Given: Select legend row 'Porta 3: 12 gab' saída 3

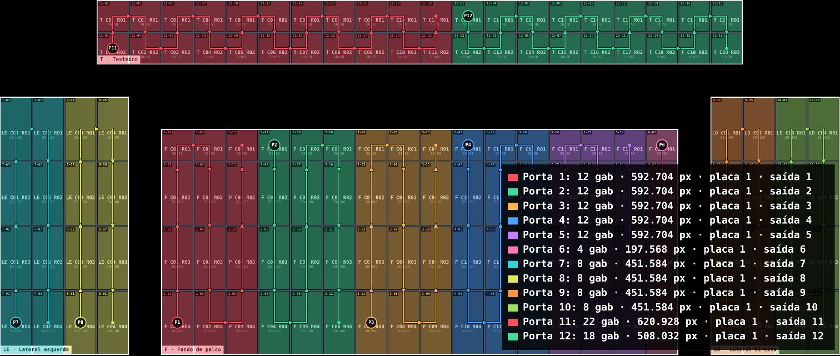Looking at the screenshot, I should tap(660, 206).
